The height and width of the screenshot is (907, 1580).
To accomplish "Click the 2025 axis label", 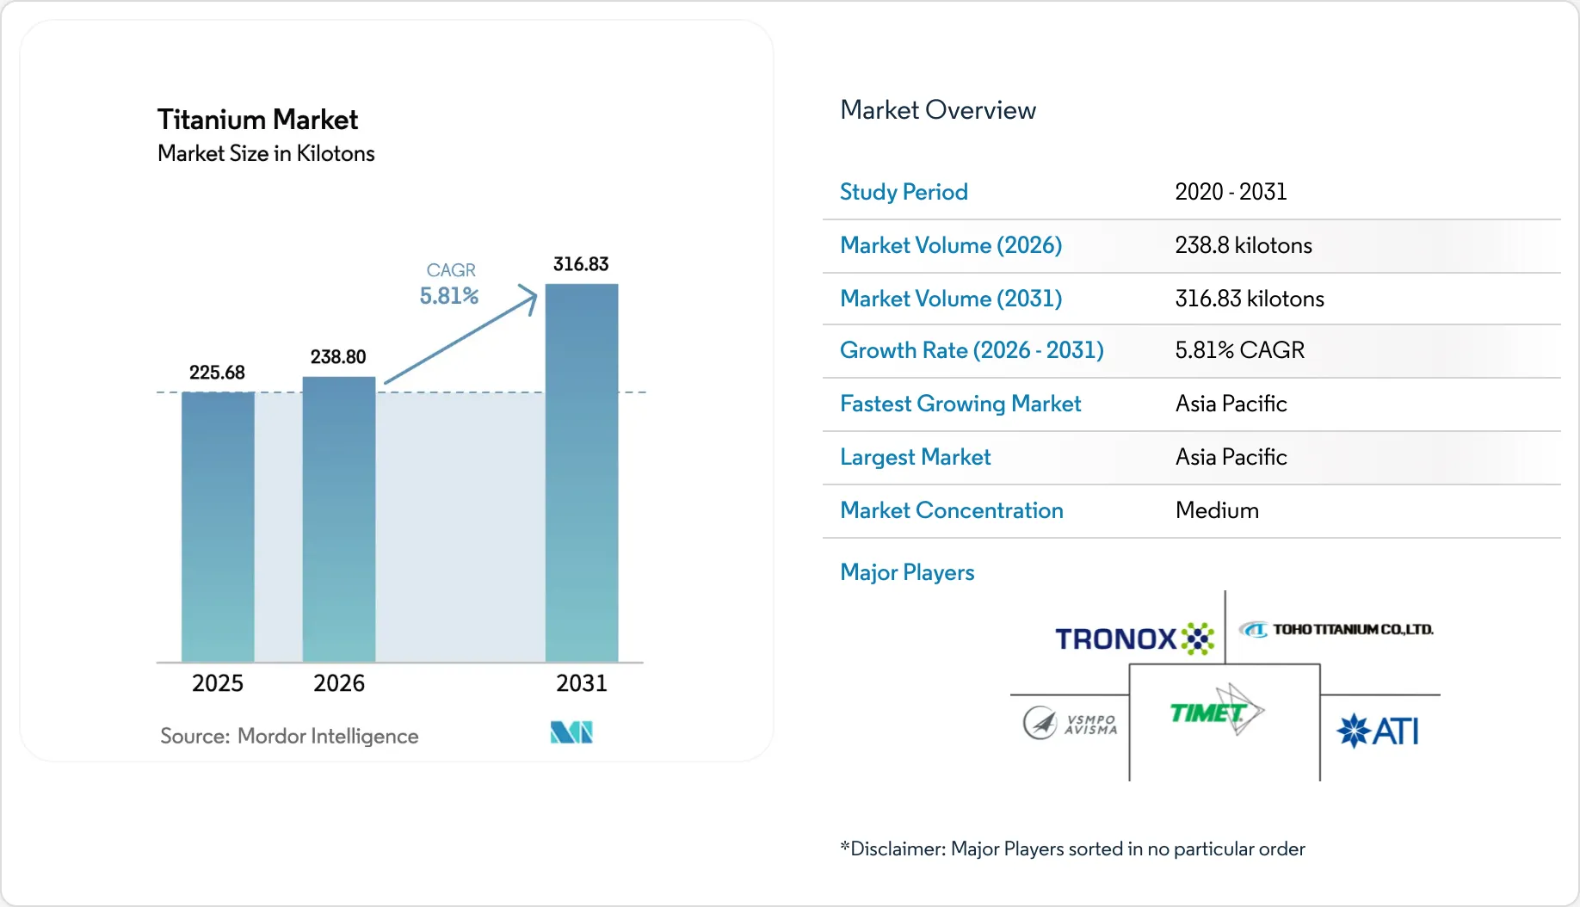I will tap(218, 683).
